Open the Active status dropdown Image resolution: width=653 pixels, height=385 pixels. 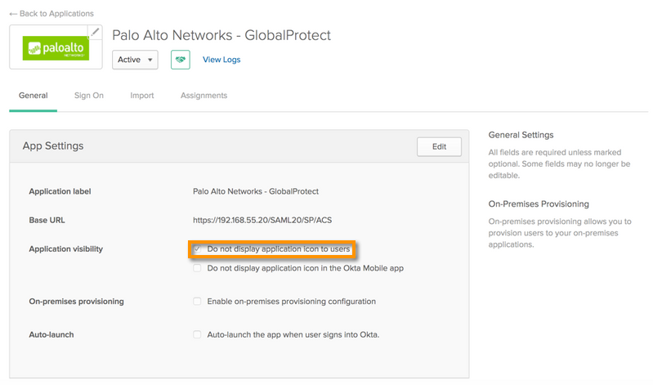(135, 60)
